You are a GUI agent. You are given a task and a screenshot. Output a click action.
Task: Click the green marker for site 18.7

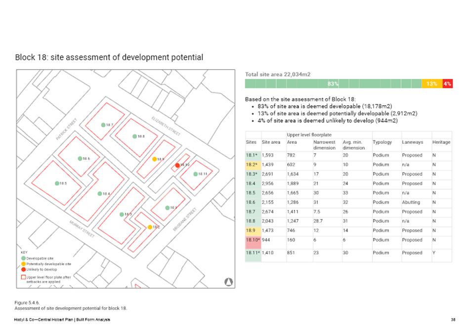103,125
